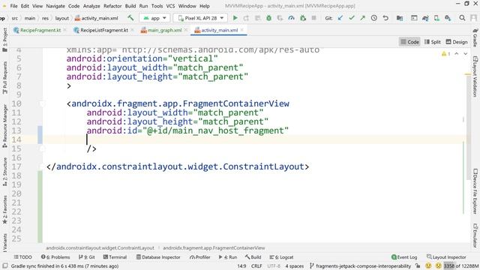Switch to RecipeFragment.kt tab

click(x=40, y=30)
